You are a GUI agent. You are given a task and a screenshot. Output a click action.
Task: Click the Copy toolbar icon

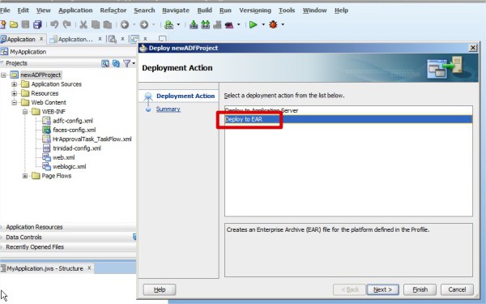tap(96, 24)
